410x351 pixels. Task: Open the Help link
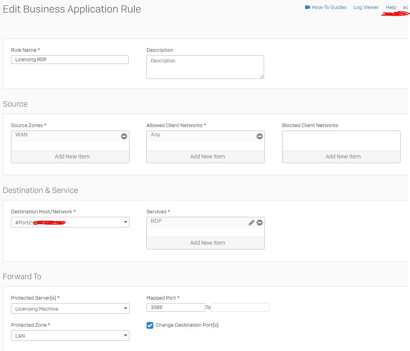391,7
